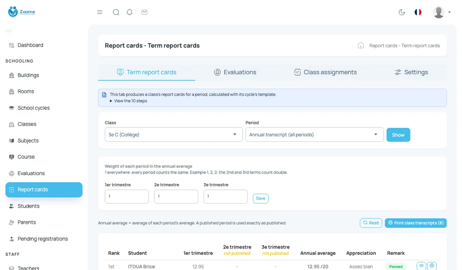Viewport: 462px width, 270px height.
Task: Switch language via French flag
Action: (x=418, y=12)
